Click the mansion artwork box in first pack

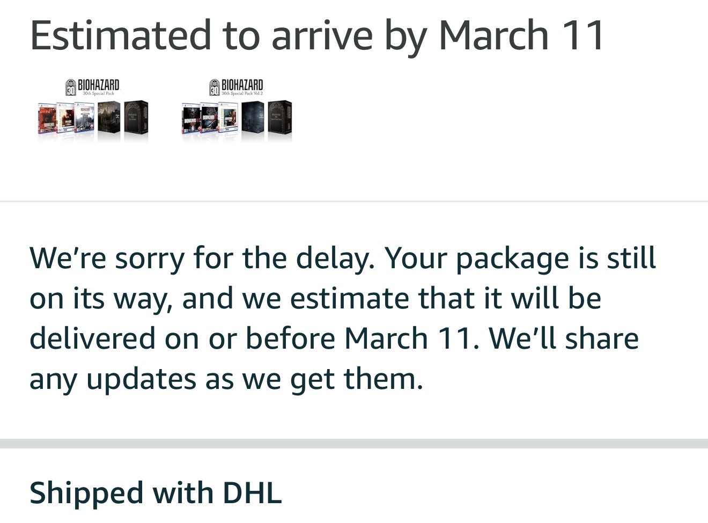click(109, 117)
